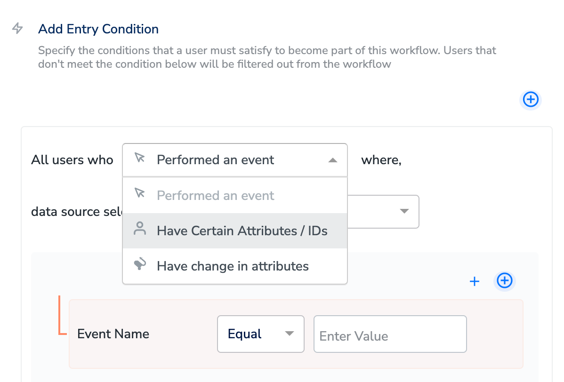Click the Performed an event selected text
Viewport: 564px width, 382px height.
(x=216, y=160)
